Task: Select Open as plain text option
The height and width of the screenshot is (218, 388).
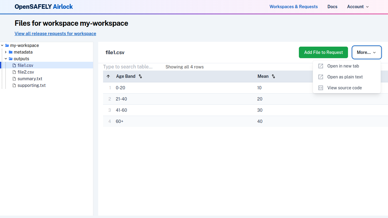Action: coord(345,77)
